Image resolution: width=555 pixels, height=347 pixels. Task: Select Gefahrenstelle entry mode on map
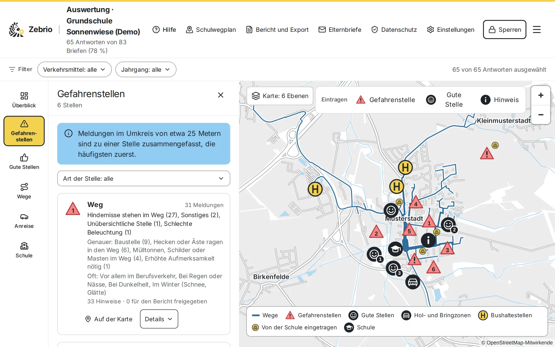(386, 100)
